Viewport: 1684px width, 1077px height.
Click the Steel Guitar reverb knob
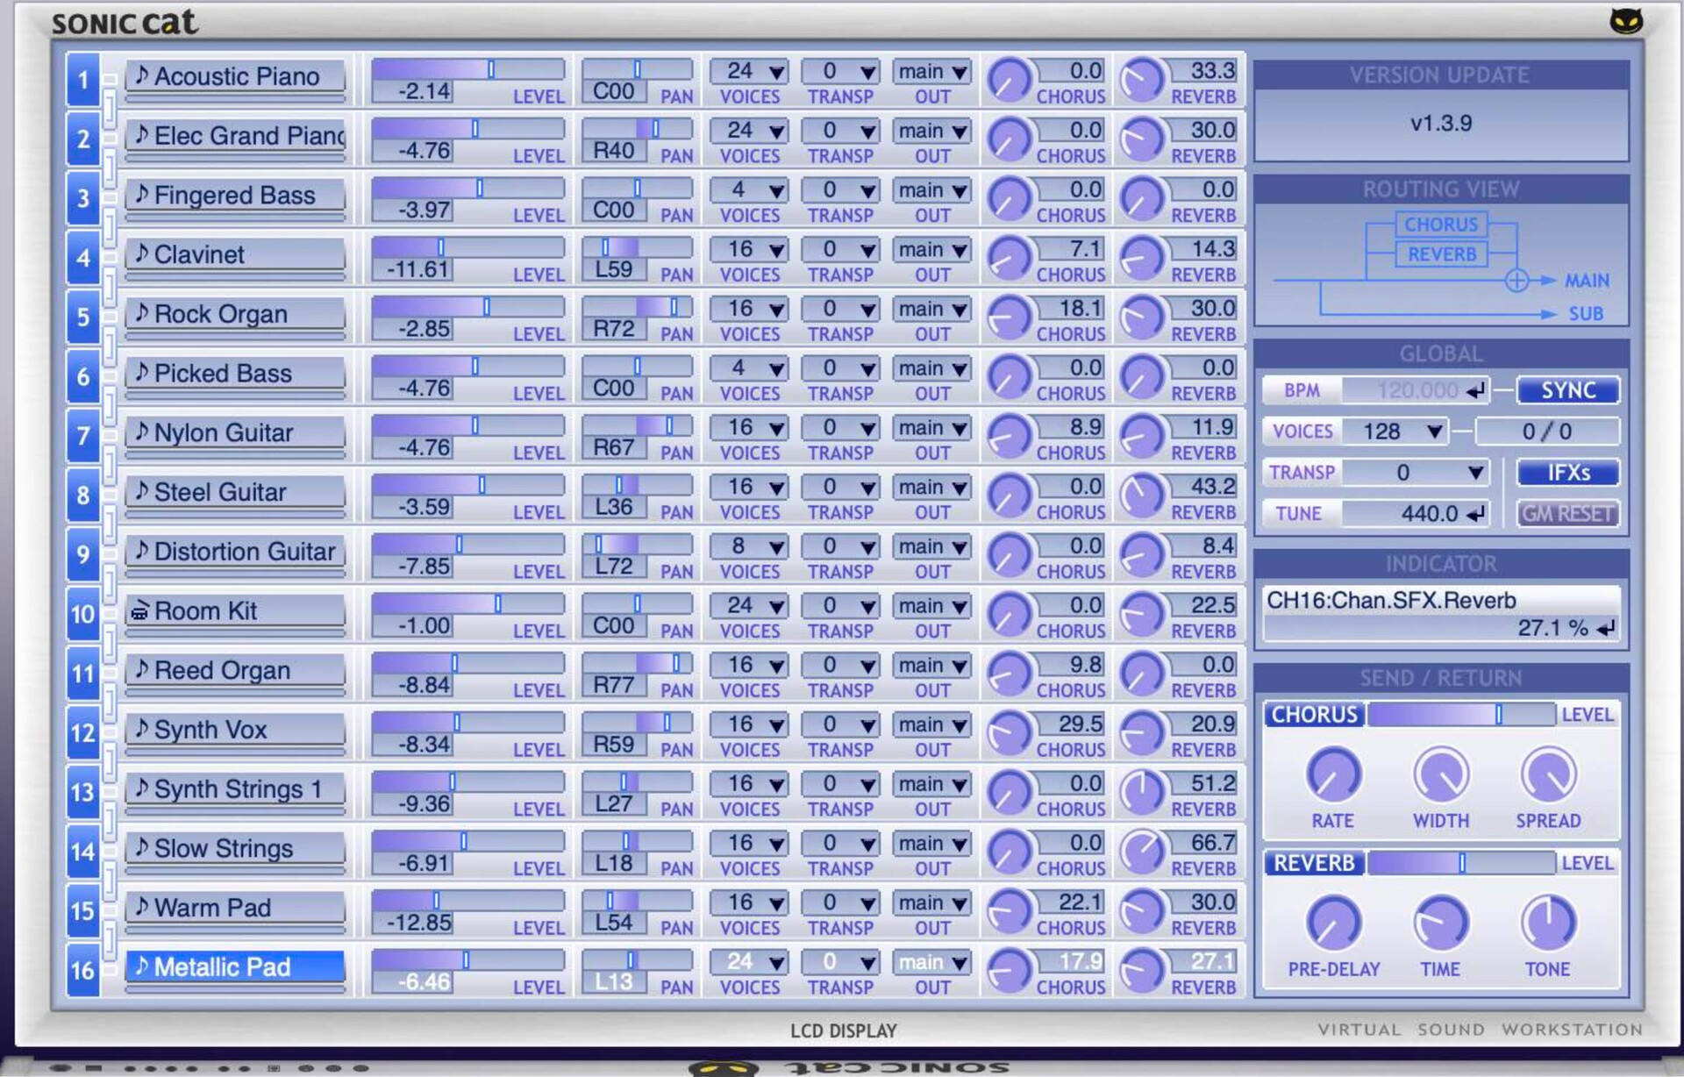click(1142, 496)
